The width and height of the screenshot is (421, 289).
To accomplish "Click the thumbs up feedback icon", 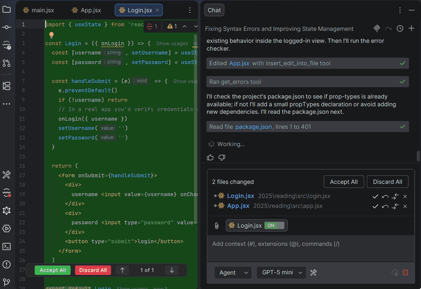I will pyautogui.click(x=210, y=157).
